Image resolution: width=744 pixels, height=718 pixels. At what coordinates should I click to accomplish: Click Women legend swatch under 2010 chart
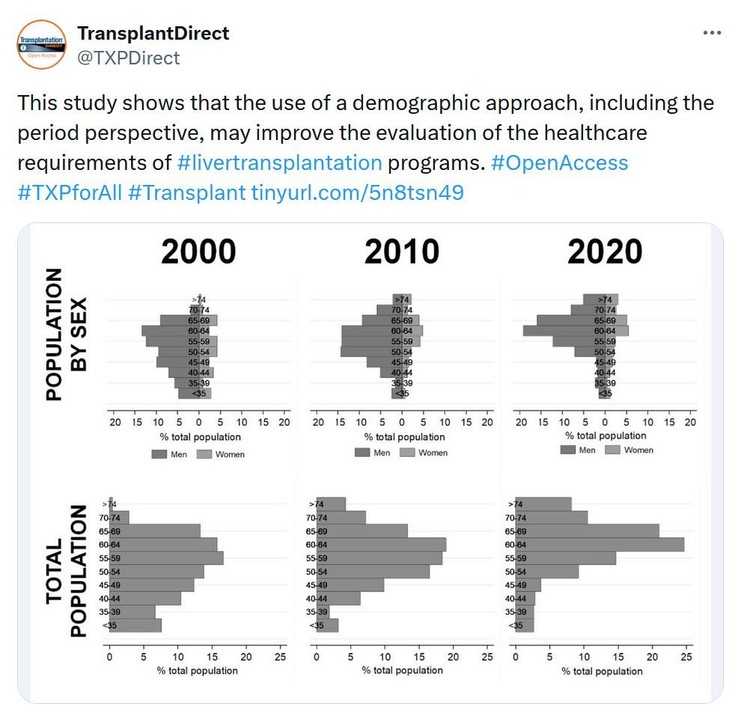tap(408, 452)
